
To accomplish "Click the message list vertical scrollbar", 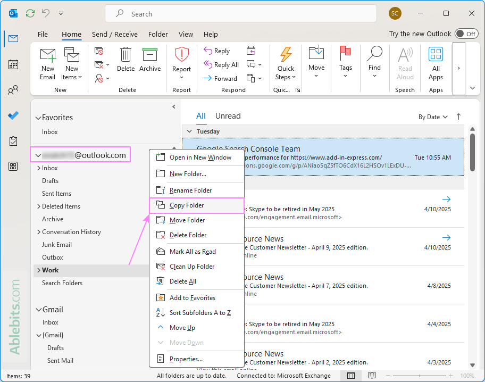I will (x=472, y=152).
